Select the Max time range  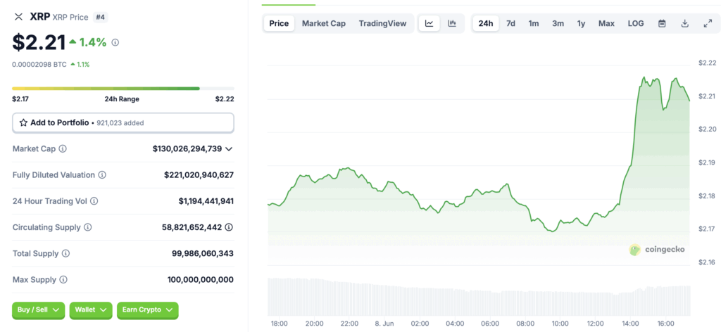(606, 23)
